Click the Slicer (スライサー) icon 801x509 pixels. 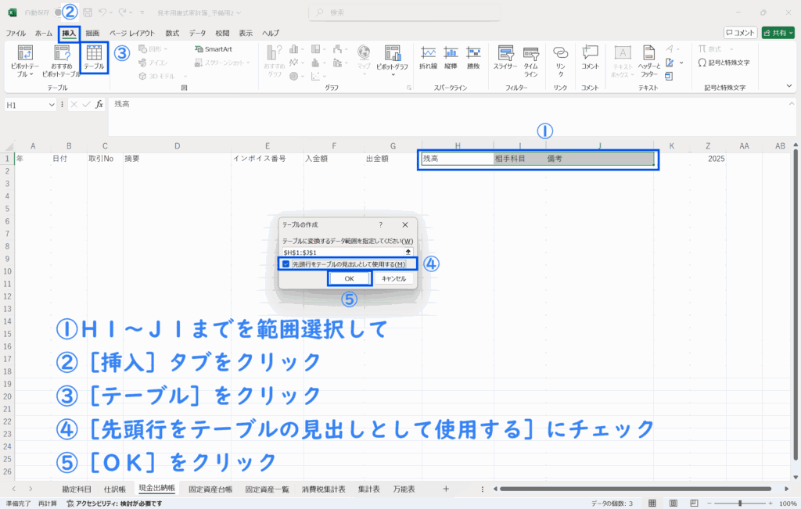pos(506,52)
